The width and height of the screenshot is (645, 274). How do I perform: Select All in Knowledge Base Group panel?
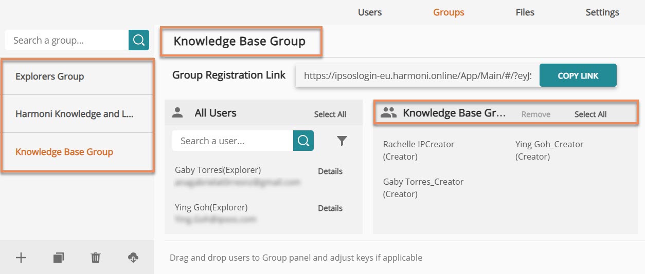coord(590,114)
